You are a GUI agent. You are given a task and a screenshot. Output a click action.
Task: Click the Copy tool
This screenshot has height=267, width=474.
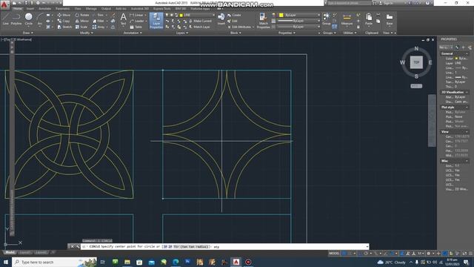click(64, 21)
